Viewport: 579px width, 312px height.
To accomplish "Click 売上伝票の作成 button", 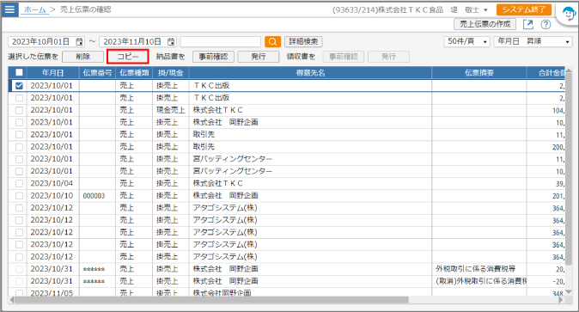I will coord(485,24).
